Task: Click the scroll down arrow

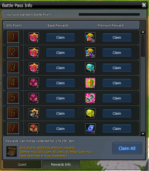Action: pyautogui.click(x=143, y=134)
